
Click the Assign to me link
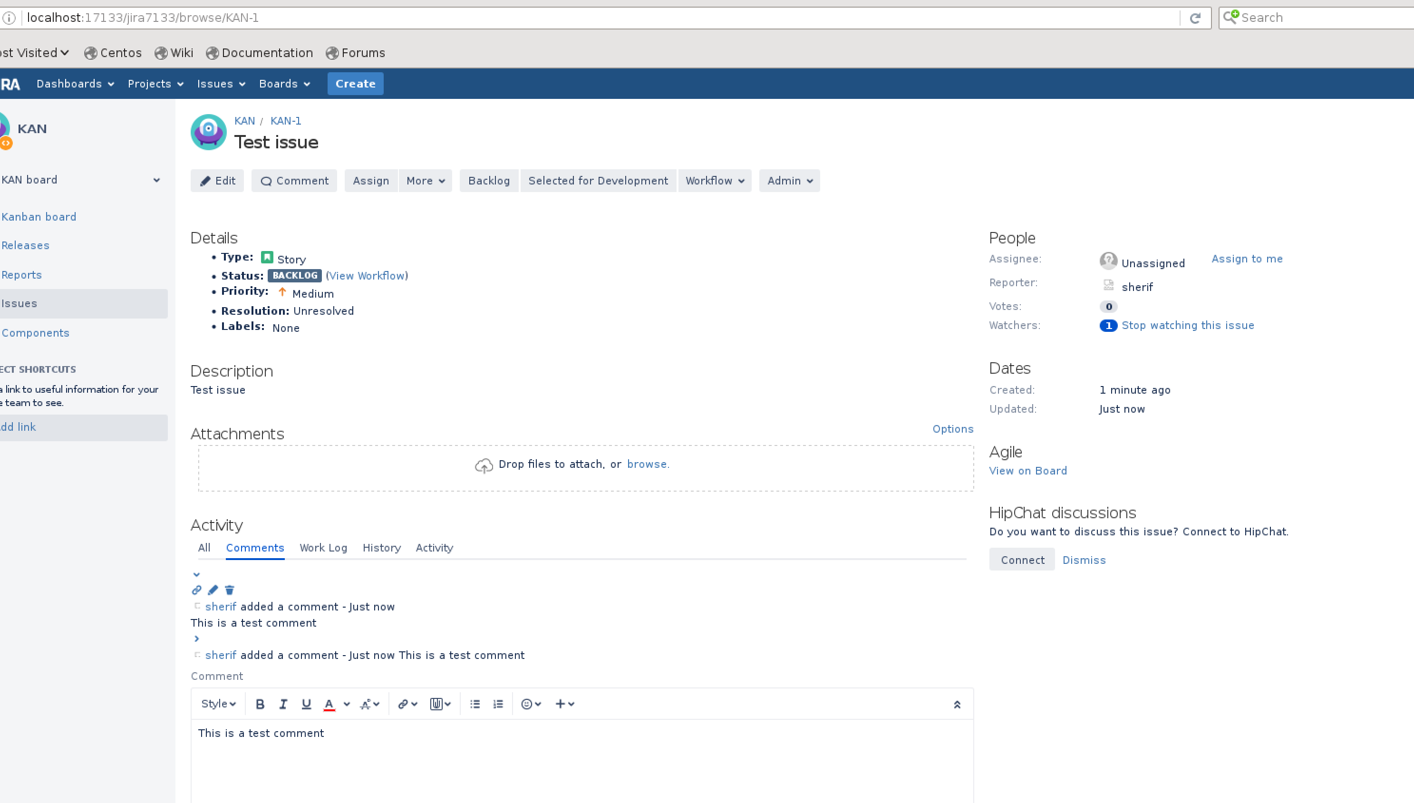pyautogui.click(x=1246, y=259)
